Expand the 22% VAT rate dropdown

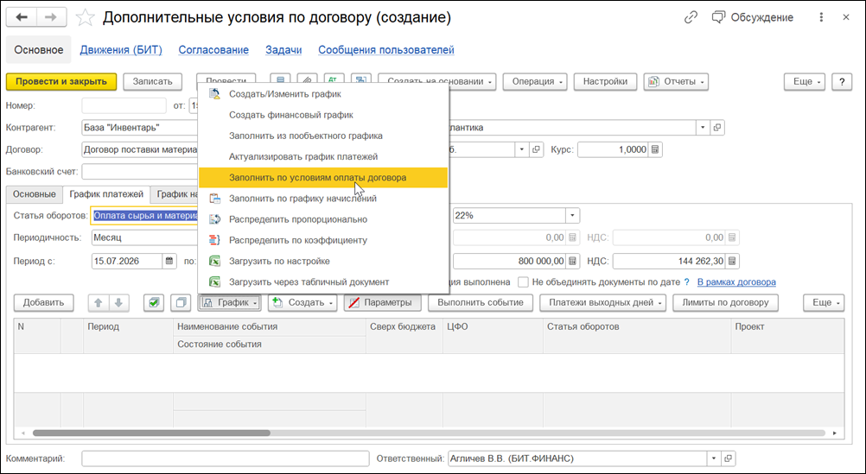tap(573, 216)
